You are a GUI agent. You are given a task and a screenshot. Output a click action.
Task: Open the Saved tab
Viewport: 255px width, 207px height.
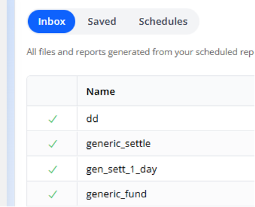(102, 21)
